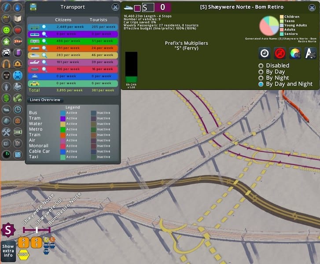The image size is (320, 264).
Task: Click the land value dollar icon
Action: coord(6,98)
